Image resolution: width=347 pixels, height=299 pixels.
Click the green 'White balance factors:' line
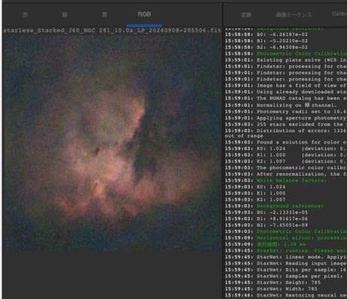click(275, 180)
